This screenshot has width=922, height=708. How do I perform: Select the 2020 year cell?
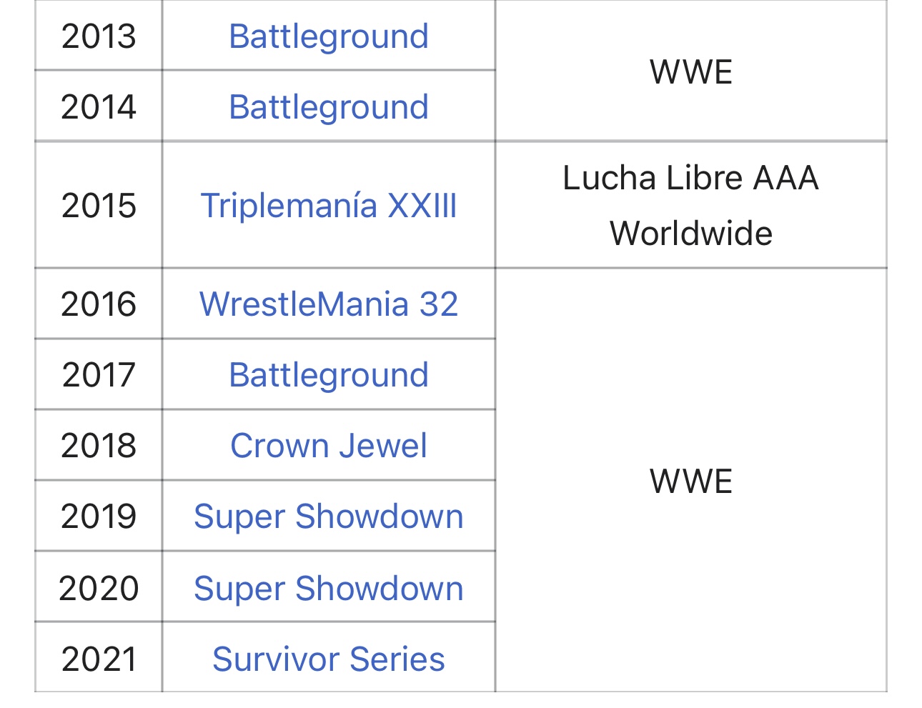pyautogui.click(x=99, y=589)
